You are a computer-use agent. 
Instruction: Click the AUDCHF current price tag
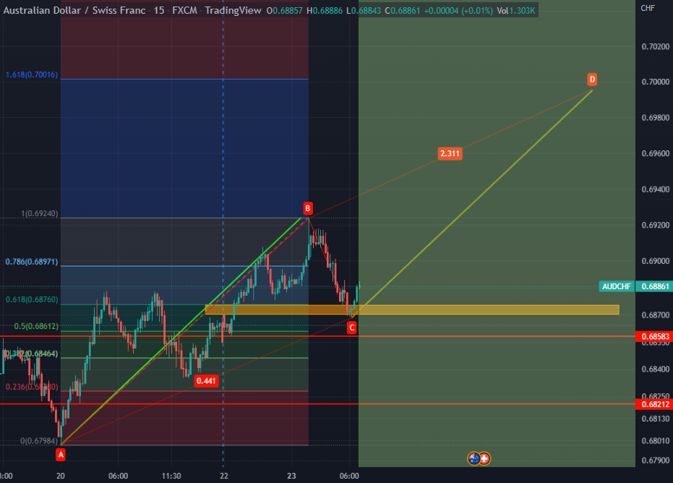tap(617, 286)
